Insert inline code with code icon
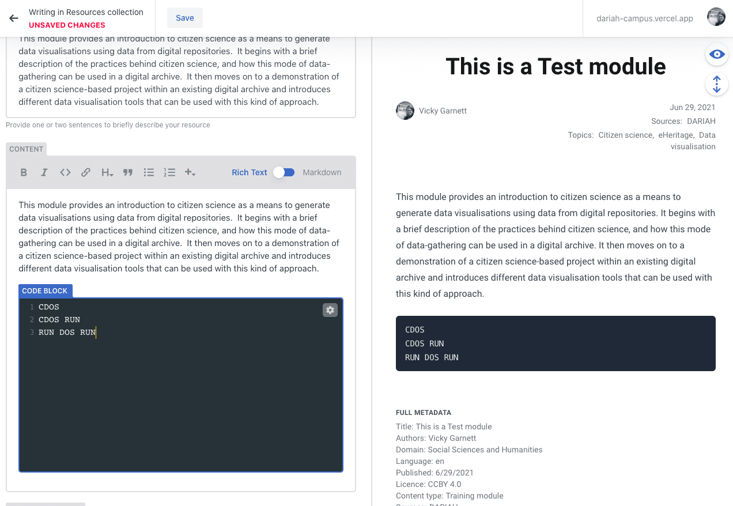The width and height of the screenshot is (733, 506). point(65,172)
